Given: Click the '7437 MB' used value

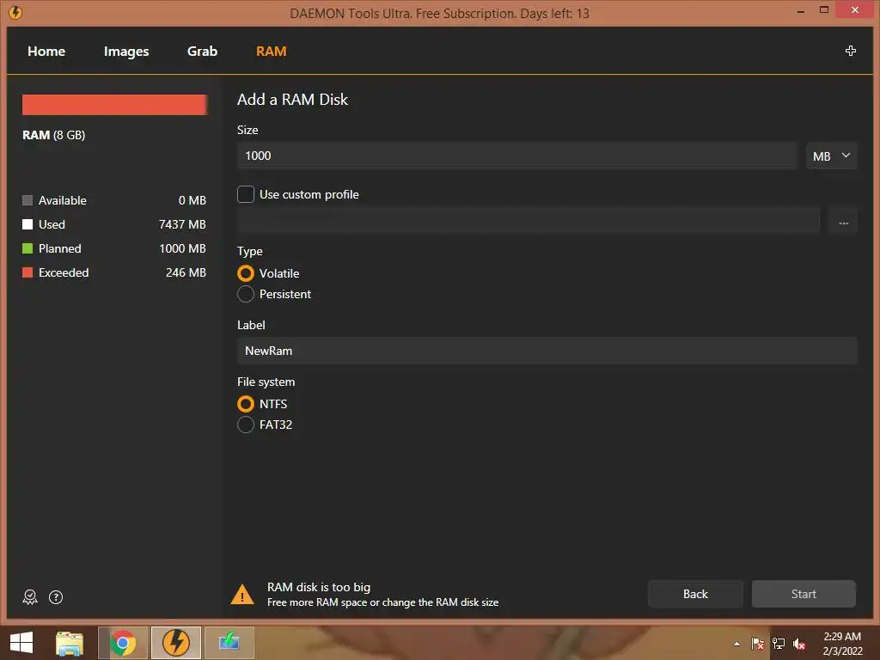Looking at the screenshot, I should coord(182,224).
